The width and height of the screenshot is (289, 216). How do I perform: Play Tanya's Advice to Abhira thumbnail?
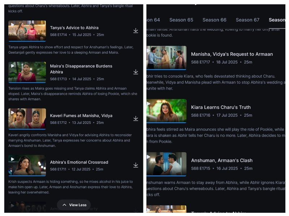click(x=27, y=31)
